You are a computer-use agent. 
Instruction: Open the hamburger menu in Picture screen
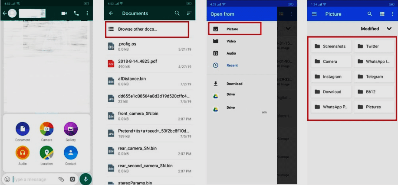(x=315, y=14)
